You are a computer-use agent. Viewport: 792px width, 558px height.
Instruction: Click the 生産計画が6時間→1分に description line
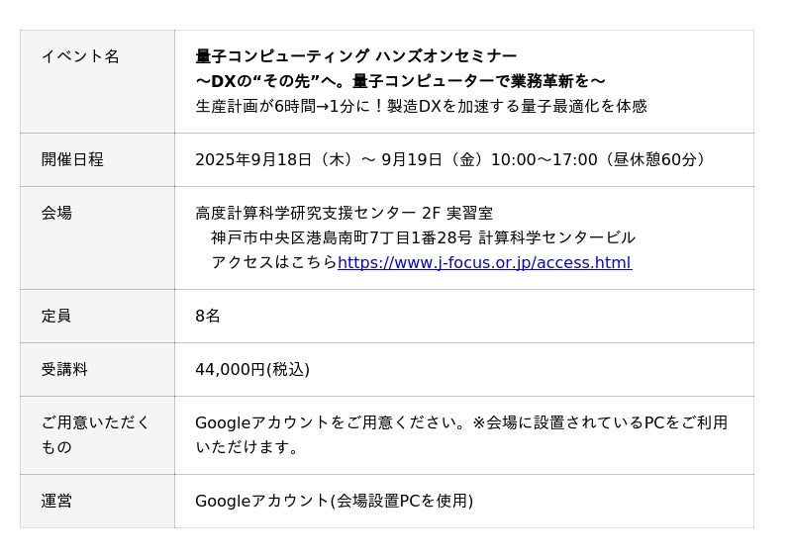tap(421, 106)
